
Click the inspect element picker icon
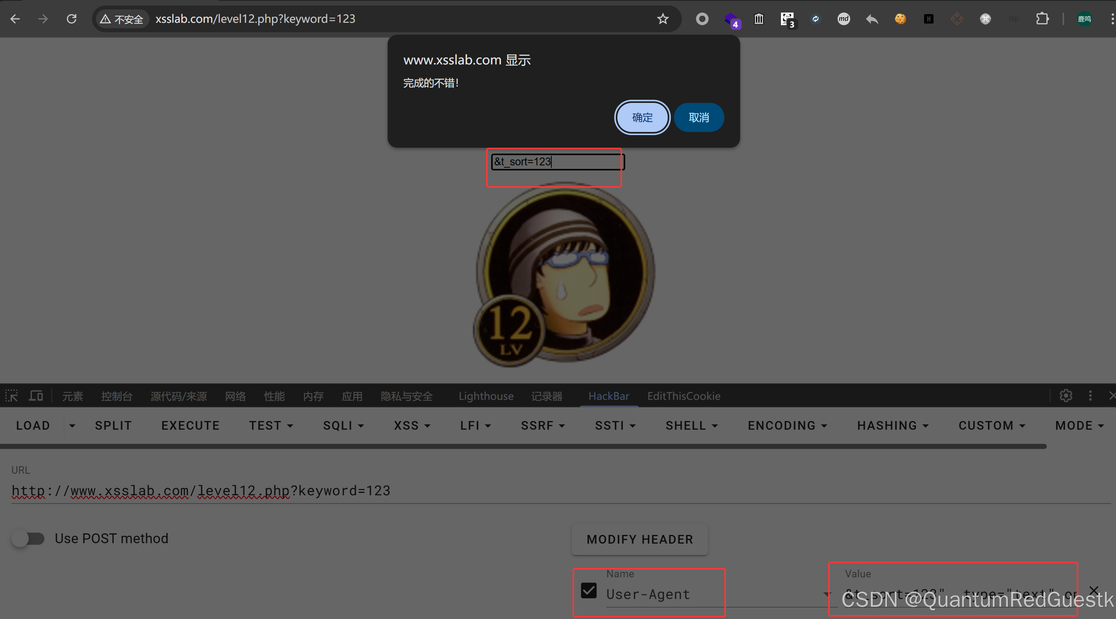(12, 396)
